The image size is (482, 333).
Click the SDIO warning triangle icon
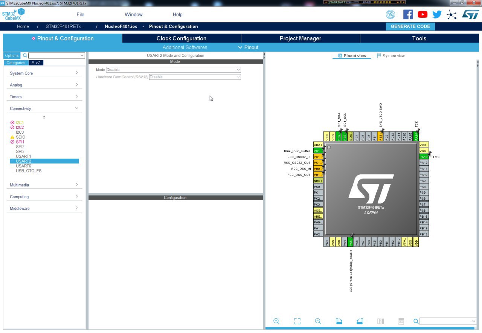tap(12, 137)
